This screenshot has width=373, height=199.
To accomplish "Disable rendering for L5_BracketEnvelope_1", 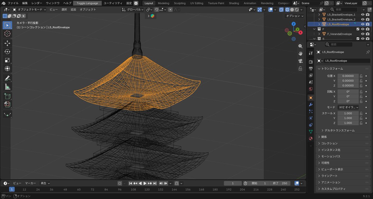I will (367, 15).
